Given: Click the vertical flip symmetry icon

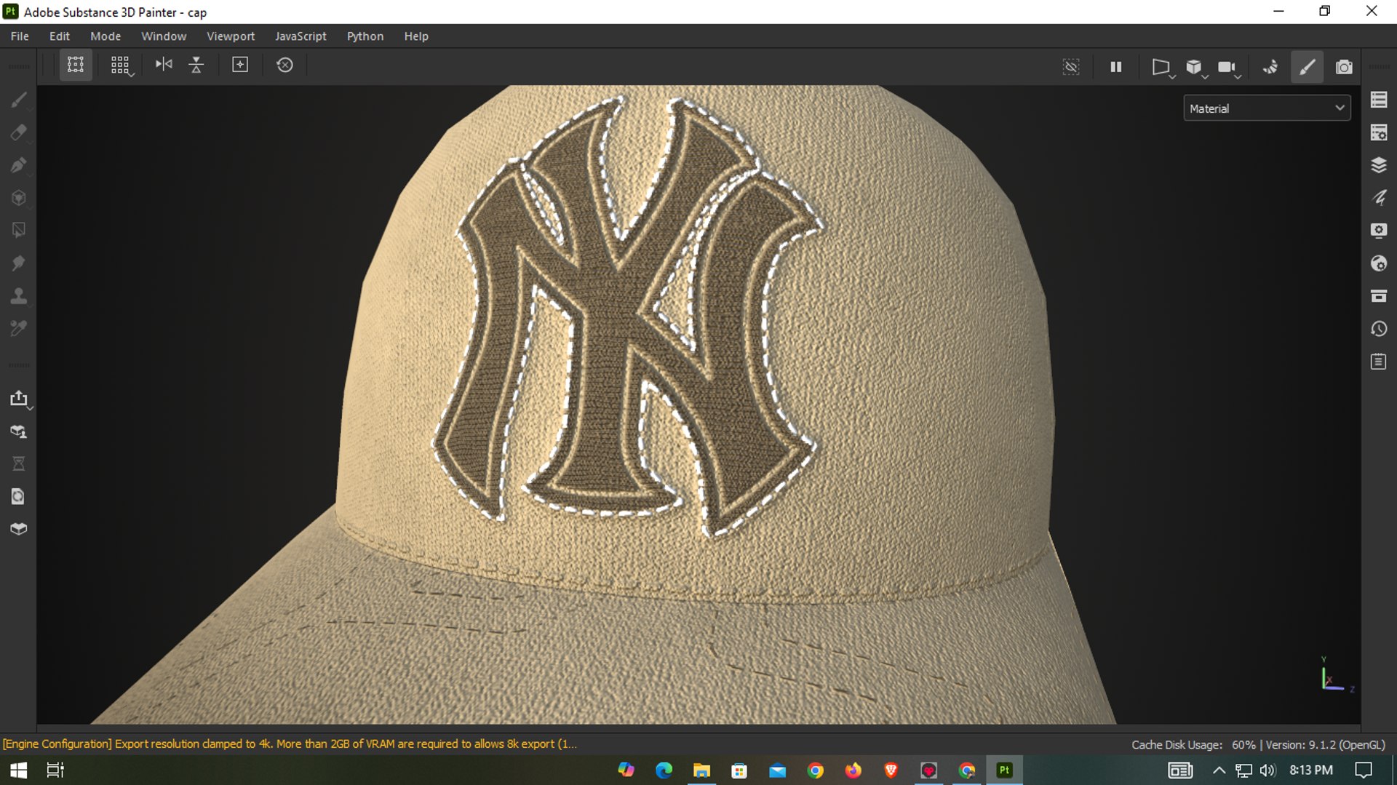Looking at the screenshot, I should (x=196, y=65).
